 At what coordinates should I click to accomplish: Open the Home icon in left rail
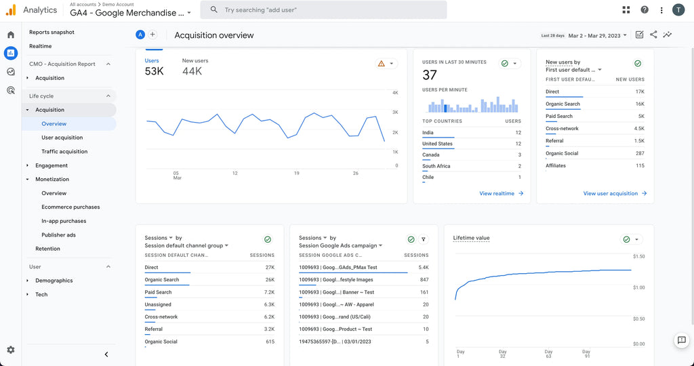(x=11, y=35)
